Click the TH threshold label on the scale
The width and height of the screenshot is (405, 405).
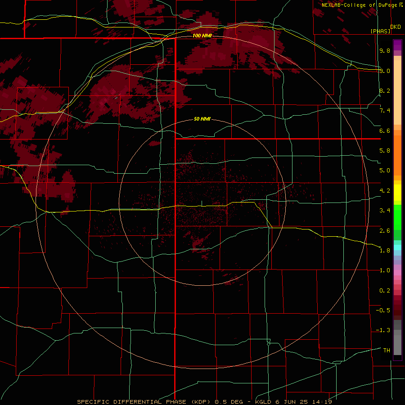(x=387, y=351)
